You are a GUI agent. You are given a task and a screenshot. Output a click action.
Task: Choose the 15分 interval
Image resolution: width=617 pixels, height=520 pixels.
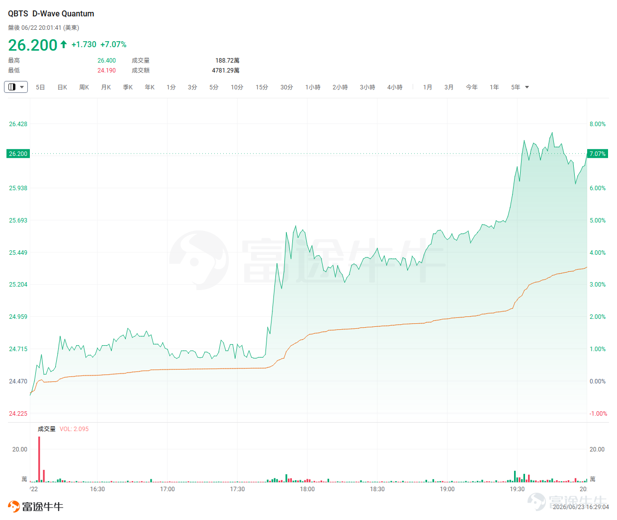pos(262,87)
